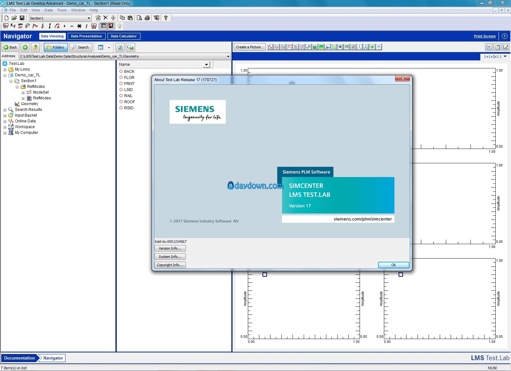The width and height of the screenshot is (511, 371).
Task: Select the integrate function icon
Action: pos(50,26)
